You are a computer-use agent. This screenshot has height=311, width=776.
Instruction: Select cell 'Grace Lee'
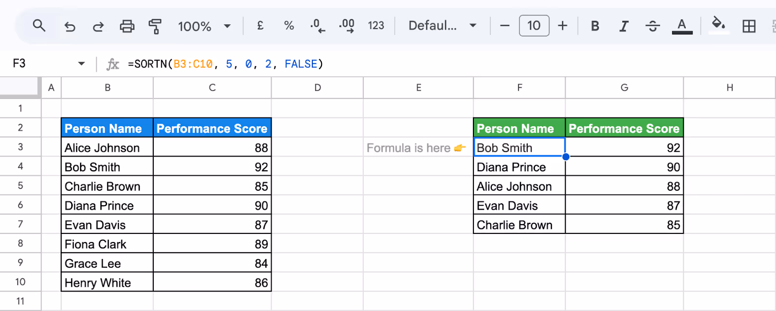(107, 263)
